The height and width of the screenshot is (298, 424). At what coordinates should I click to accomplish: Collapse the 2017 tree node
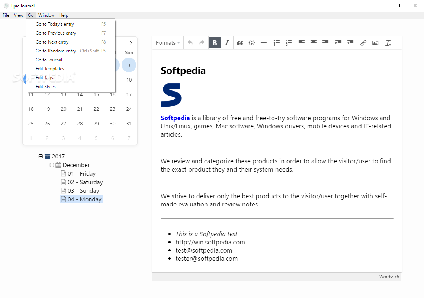41,157
